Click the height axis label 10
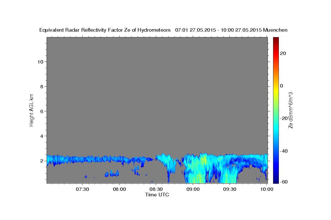Image resolution: width=331 pixels, height=220 pixels. click(40, 62)
